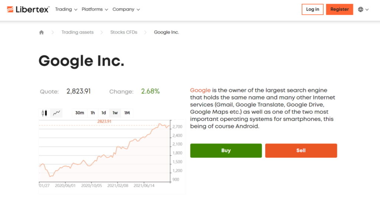The width and height of the screenshot is (380, 197).
Task: Switch chart to candlestick view icon
Action: (x=45, y=113)
